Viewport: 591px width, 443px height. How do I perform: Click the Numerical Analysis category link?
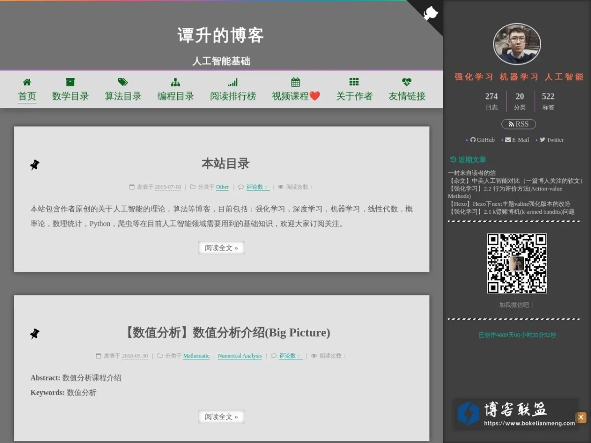coord(239,356)
